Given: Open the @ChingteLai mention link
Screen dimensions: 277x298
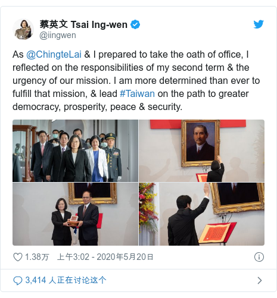Looking at the screenshot, I should coord(54,54).
